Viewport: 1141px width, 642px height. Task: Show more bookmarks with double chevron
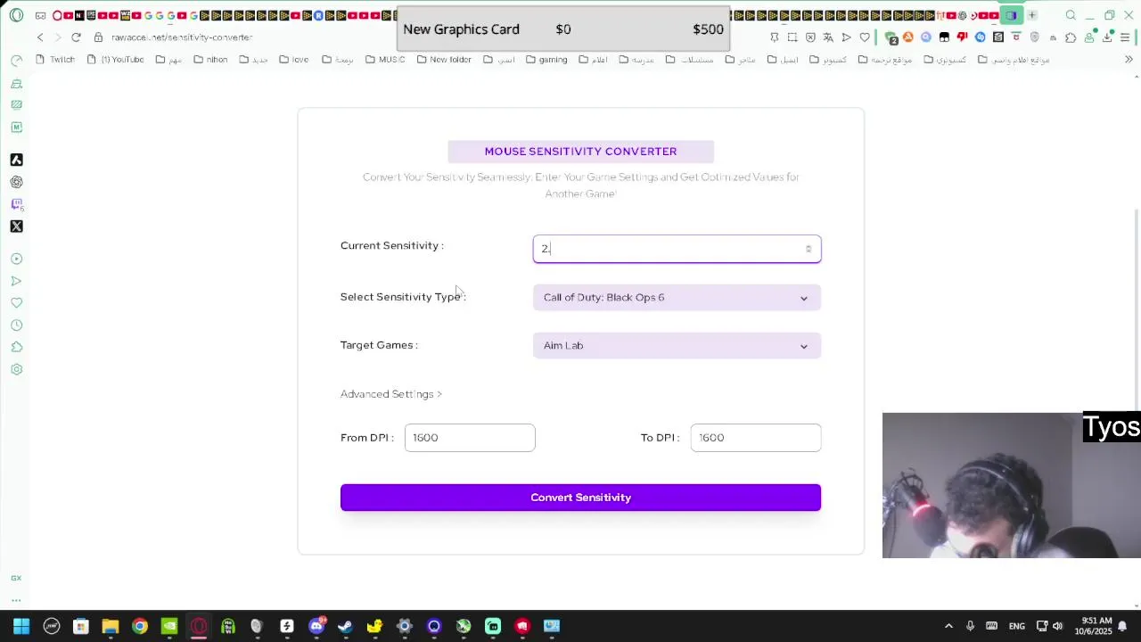pyautogui.click(x=1129, y=60)
